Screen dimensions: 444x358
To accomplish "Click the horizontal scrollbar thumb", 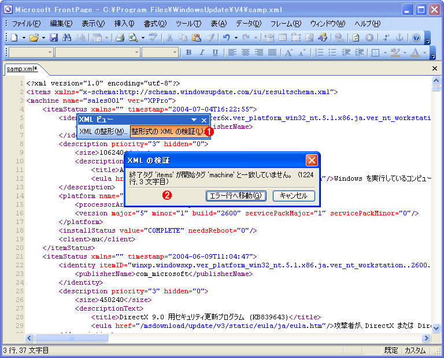I will (71, 338).
